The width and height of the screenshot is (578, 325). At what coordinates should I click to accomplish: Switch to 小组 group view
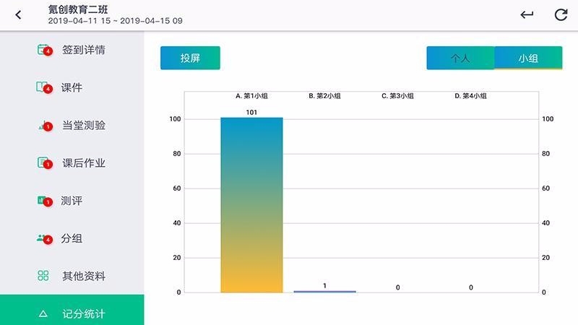tap(528, 58)
